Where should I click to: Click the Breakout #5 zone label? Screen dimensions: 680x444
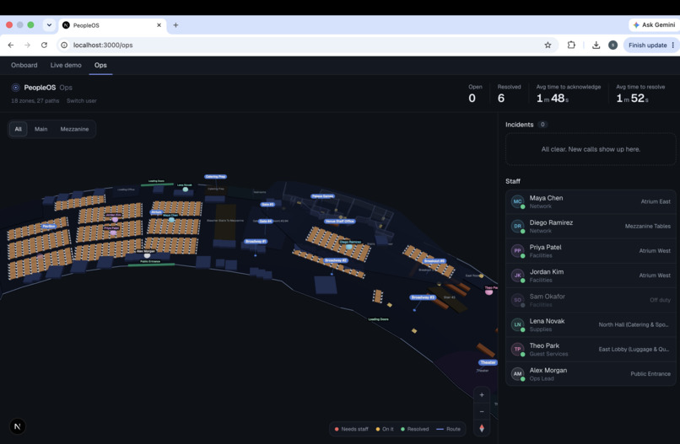434,261
